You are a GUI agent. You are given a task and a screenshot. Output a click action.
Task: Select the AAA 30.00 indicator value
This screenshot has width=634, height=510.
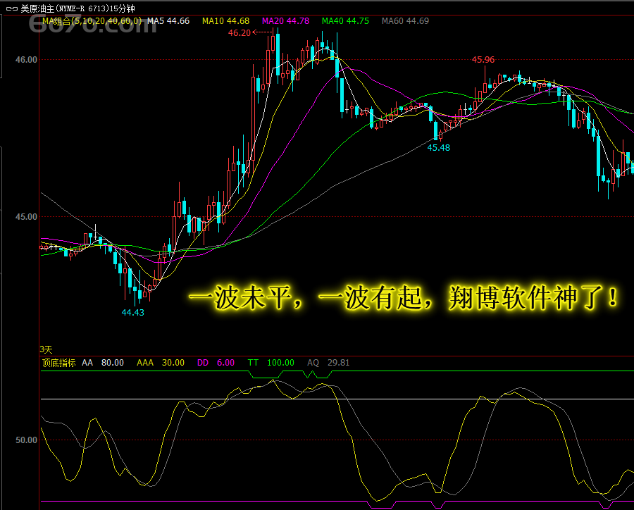pyautogui.click(x=161, y=363)
